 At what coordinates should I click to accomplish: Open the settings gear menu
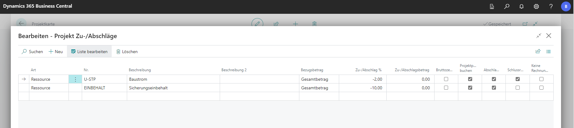coord(536,6)
